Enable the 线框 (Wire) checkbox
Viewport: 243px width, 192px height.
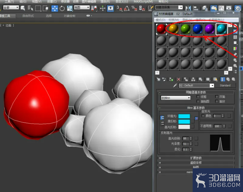[x=198, y=97]
